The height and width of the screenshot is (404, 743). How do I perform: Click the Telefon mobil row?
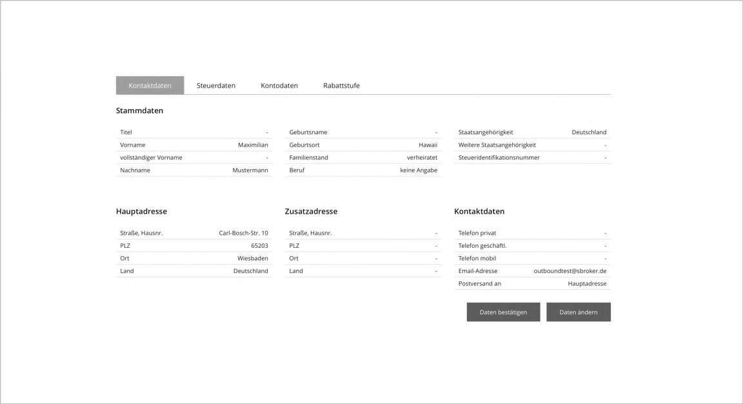point(532,258)
